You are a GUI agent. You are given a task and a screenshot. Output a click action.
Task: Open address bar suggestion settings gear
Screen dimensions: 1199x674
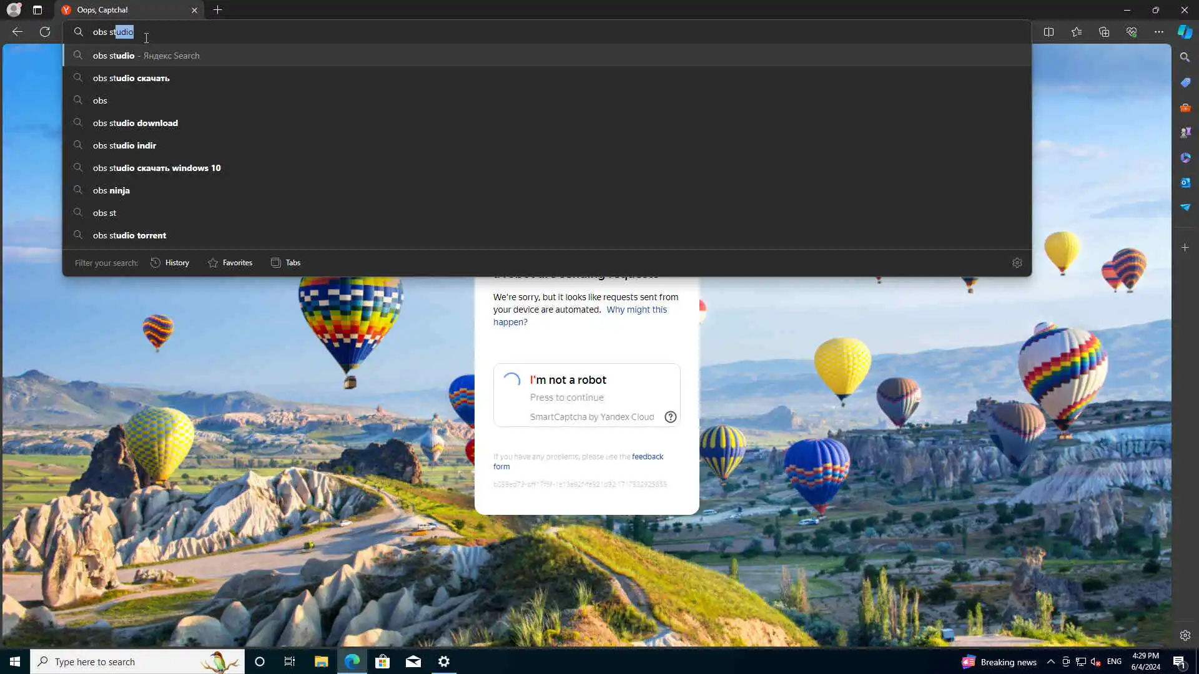pos(1017,263)
